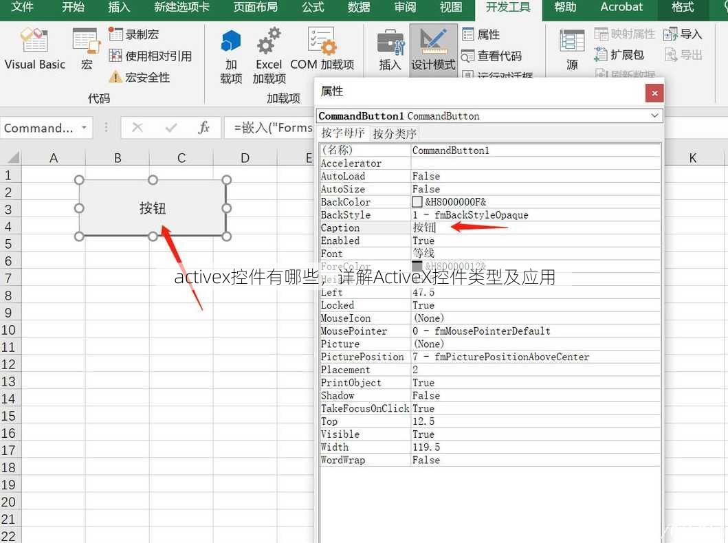Expand the Name Box dropdown arrow
Image resolution: width=728 pixels, height=543 pixels.
coord(84,128)
